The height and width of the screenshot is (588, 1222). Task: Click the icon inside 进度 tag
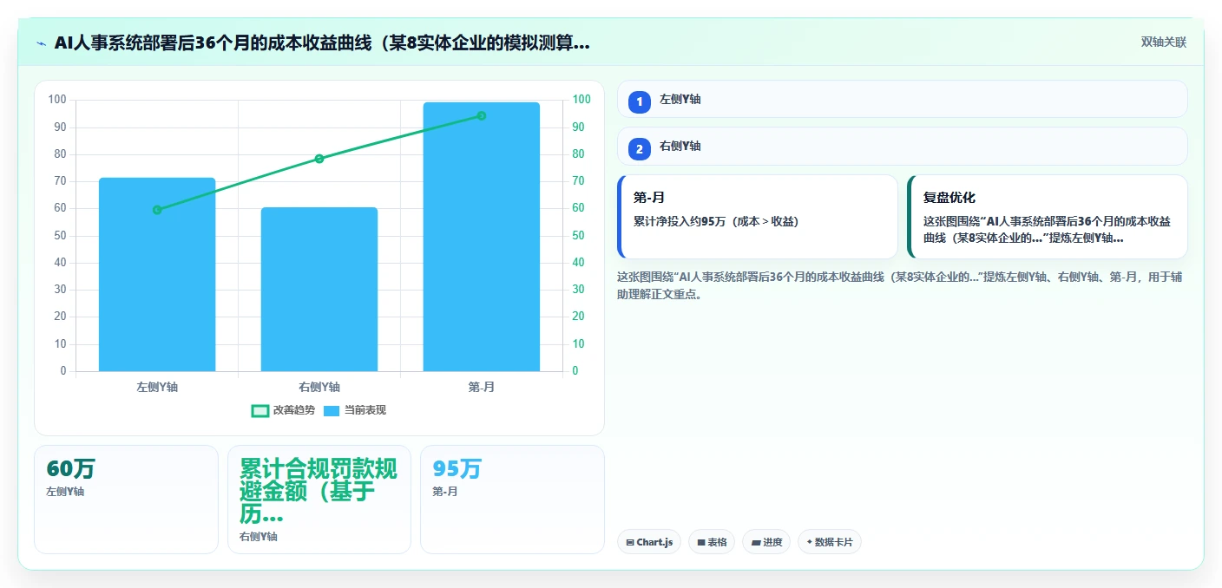756,542
